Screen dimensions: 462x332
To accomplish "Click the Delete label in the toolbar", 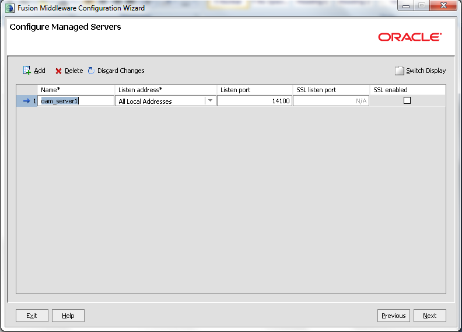I will pyautogui.click(x=73, y=71).
